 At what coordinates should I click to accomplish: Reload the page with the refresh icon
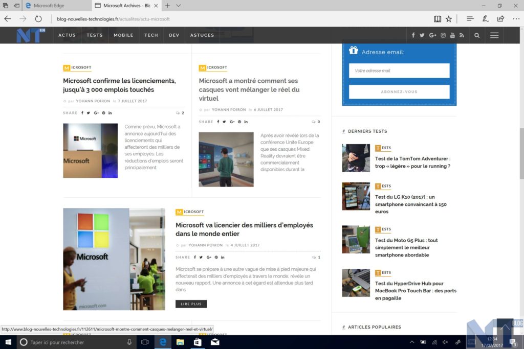[x=38, y=19]
